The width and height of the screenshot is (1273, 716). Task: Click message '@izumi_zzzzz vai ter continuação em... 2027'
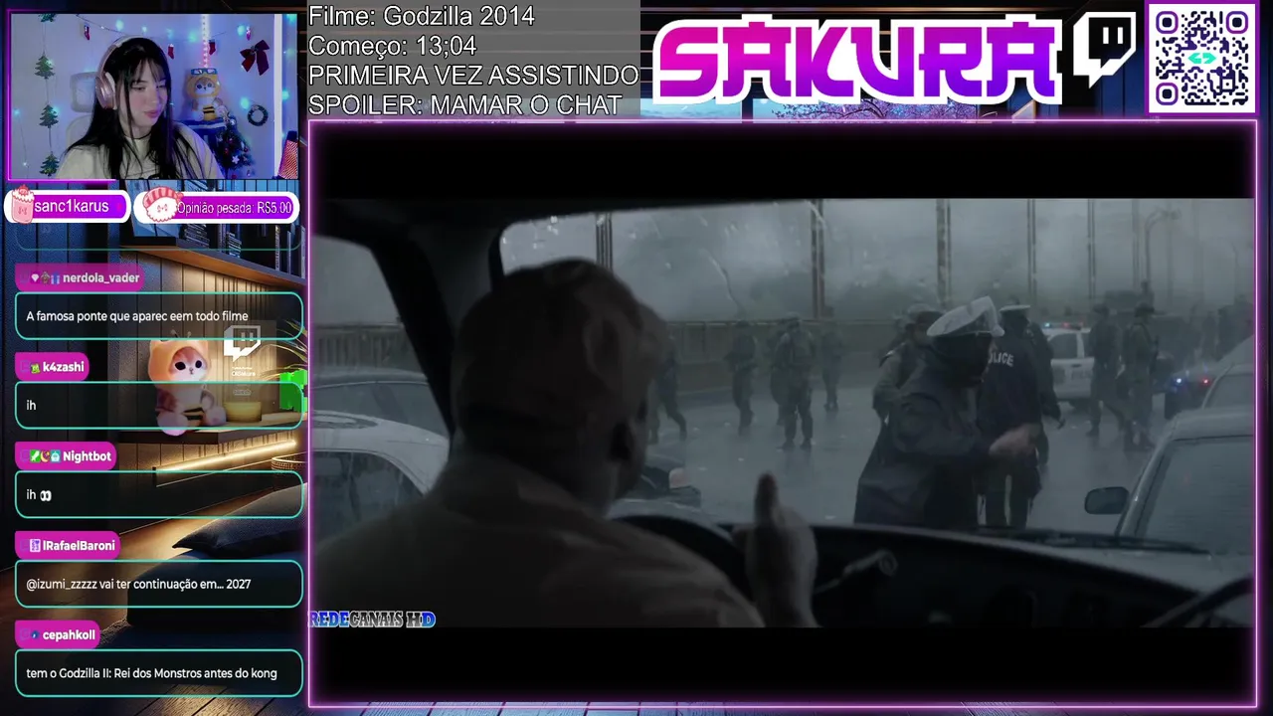tap(159, 584)
